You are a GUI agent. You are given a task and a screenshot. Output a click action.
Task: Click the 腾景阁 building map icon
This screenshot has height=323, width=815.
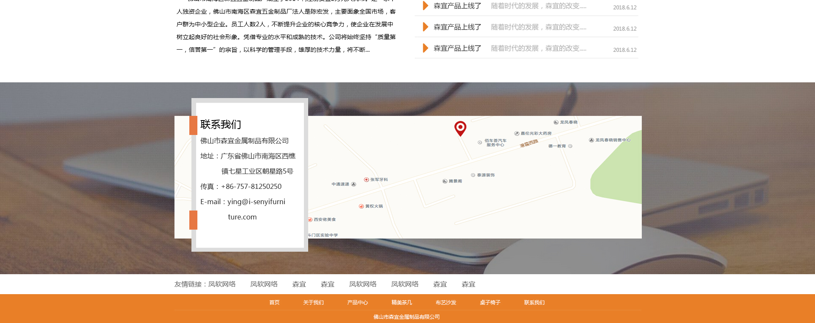445,181
